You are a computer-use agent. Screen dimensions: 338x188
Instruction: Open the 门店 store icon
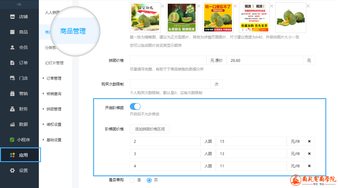[x=13, y=78]
